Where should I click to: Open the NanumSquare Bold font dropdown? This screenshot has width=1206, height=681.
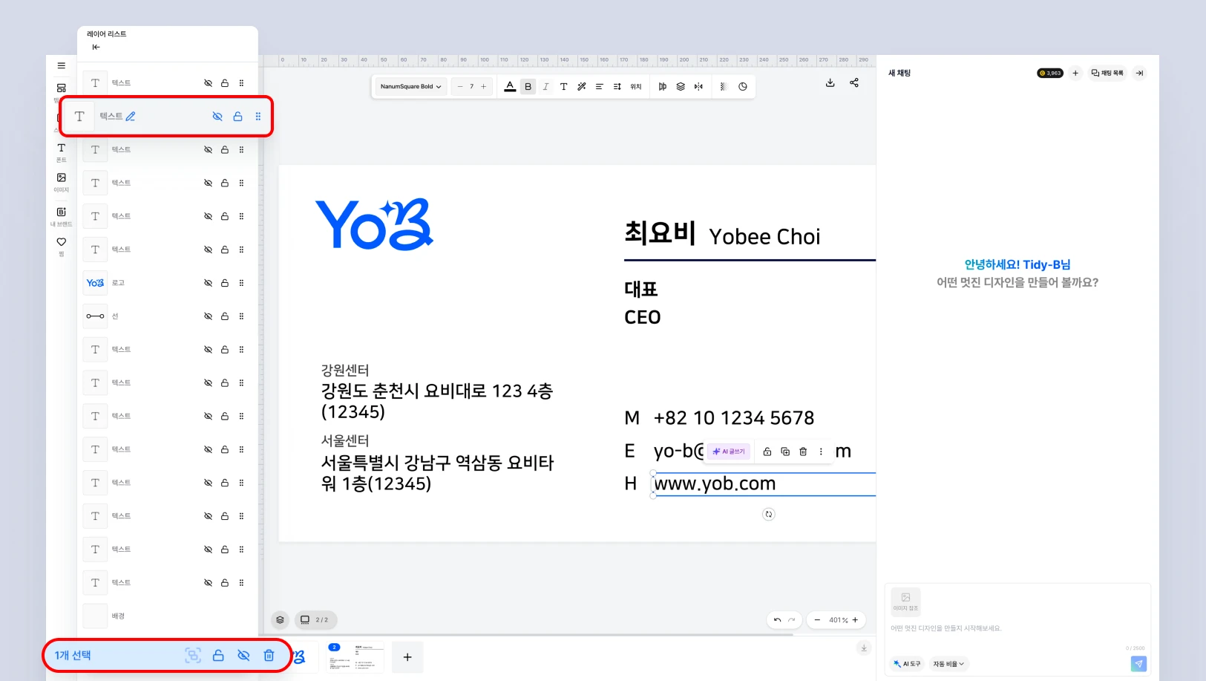[410, 87]
